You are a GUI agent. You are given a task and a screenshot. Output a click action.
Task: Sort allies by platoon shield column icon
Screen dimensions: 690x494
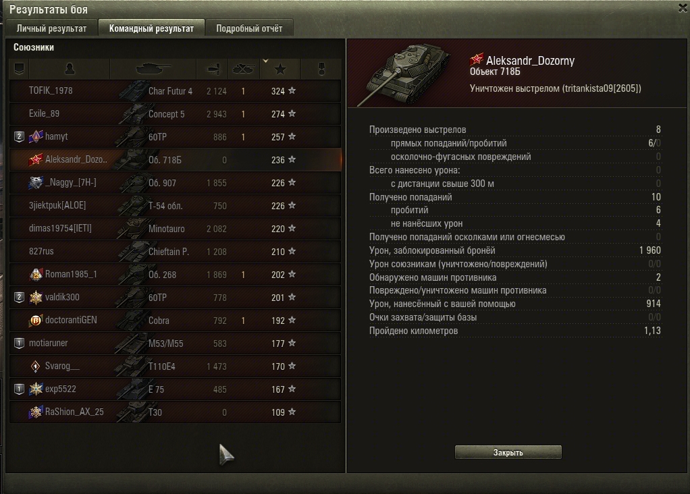tap(19, 69)
